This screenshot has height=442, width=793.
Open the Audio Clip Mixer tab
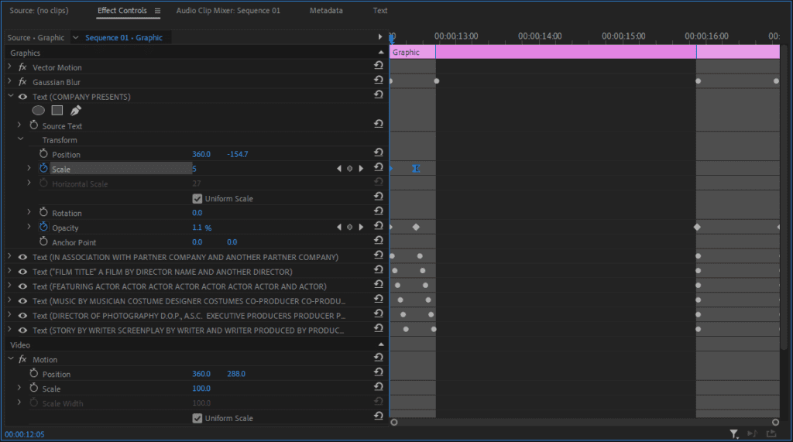tap(228, 11)
